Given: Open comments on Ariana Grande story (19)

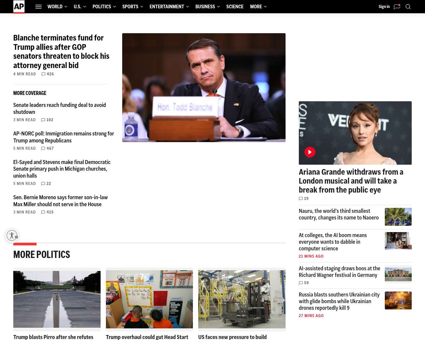Looking at the screenshot, I should (304, 199).
